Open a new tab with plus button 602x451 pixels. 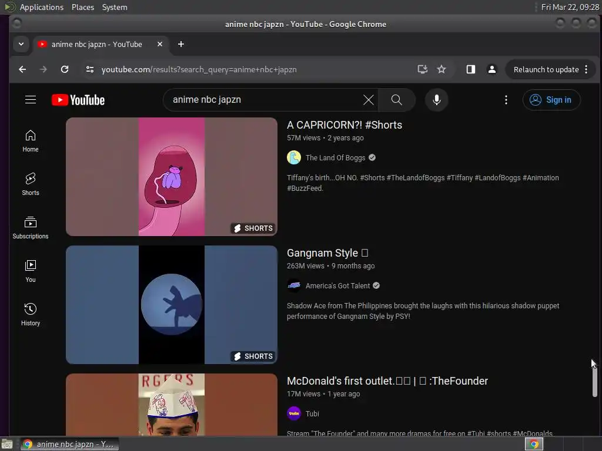point(181,44)
